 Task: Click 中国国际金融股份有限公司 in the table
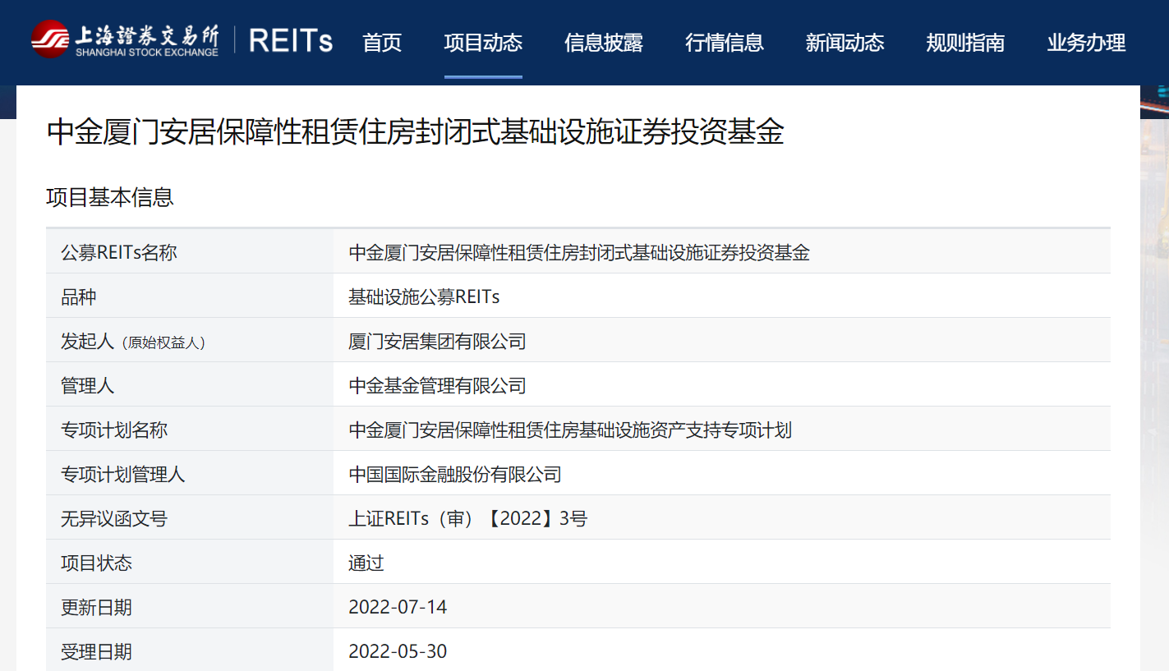tap(455, 475)
